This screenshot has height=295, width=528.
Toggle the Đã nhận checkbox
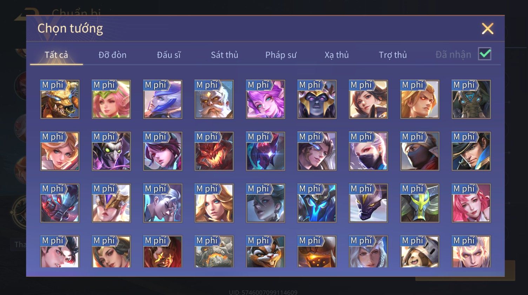click(x=484, y=54)
